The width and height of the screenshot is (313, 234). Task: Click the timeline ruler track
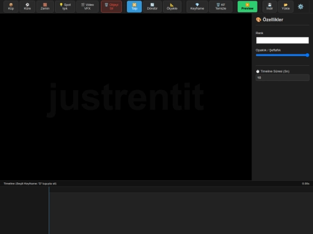[x=181, y=190]
